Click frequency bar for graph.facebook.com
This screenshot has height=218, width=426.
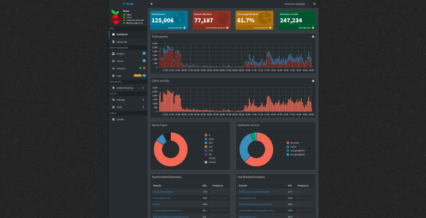219,192
